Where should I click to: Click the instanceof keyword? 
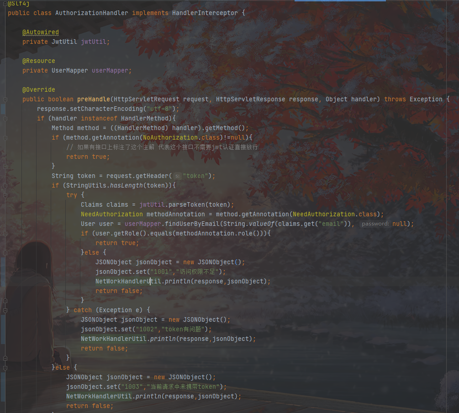(99, 119)
